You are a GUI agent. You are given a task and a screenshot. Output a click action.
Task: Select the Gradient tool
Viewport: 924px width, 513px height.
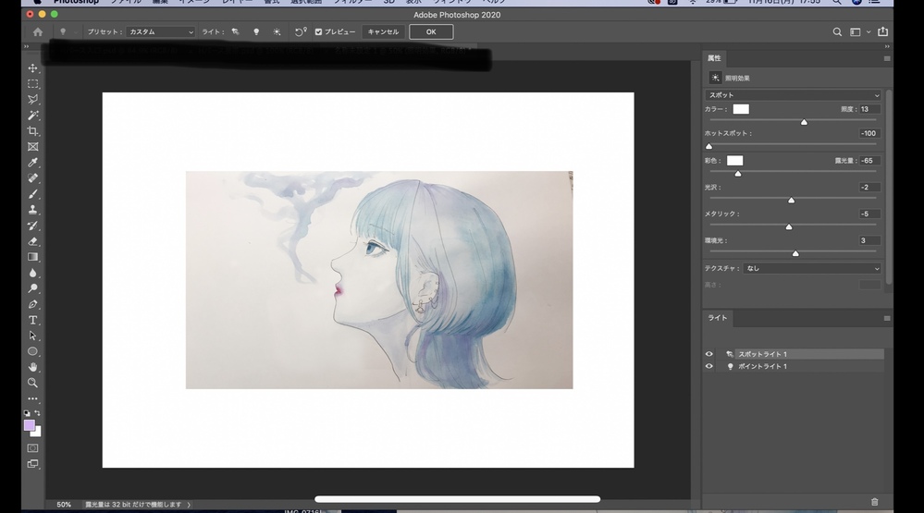point(33,257)
